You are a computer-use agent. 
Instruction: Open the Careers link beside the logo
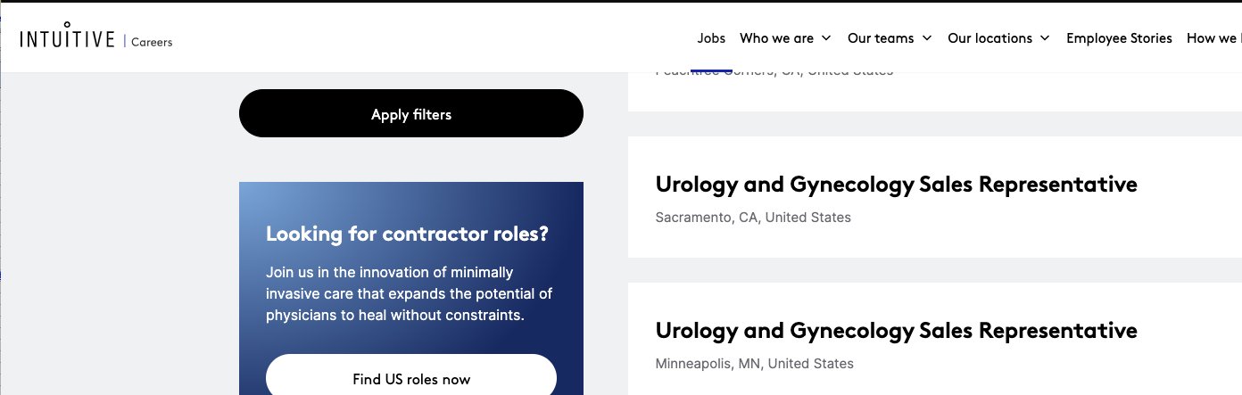click(x=152, y=42)
